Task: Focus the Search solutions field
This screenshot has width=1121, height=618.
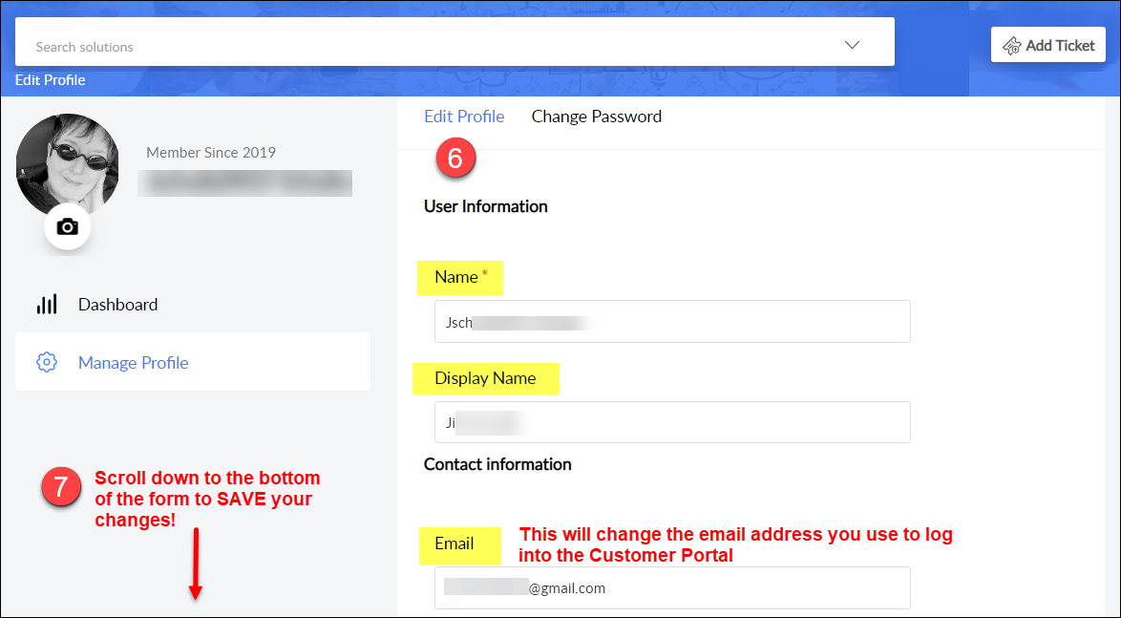Action: tap(430, 46)
